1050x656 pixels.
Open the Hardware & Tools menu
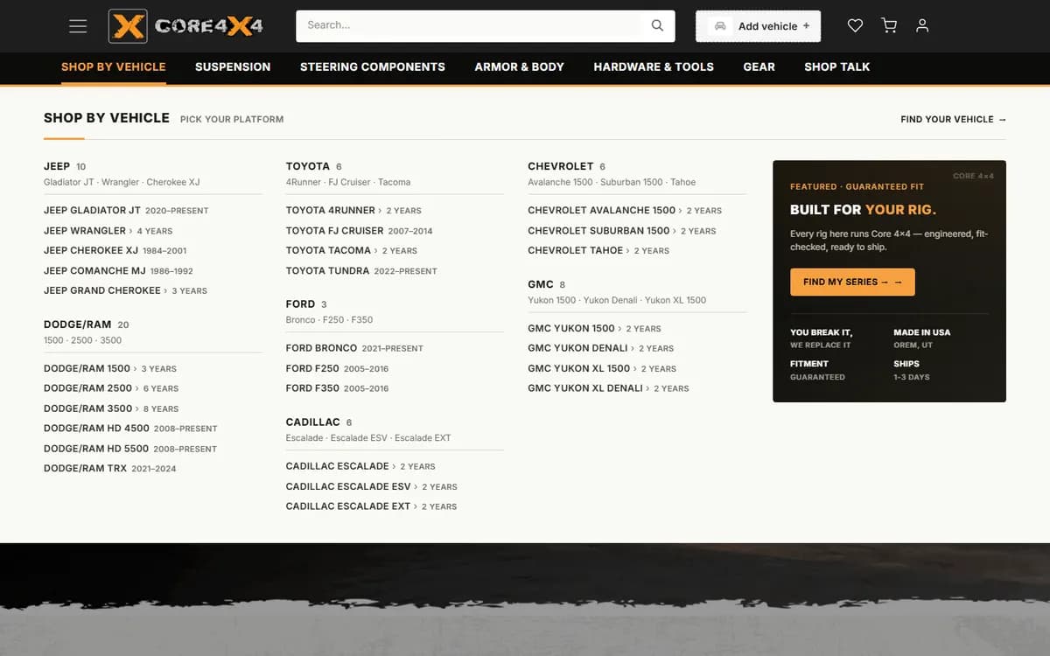coord(654,66)
